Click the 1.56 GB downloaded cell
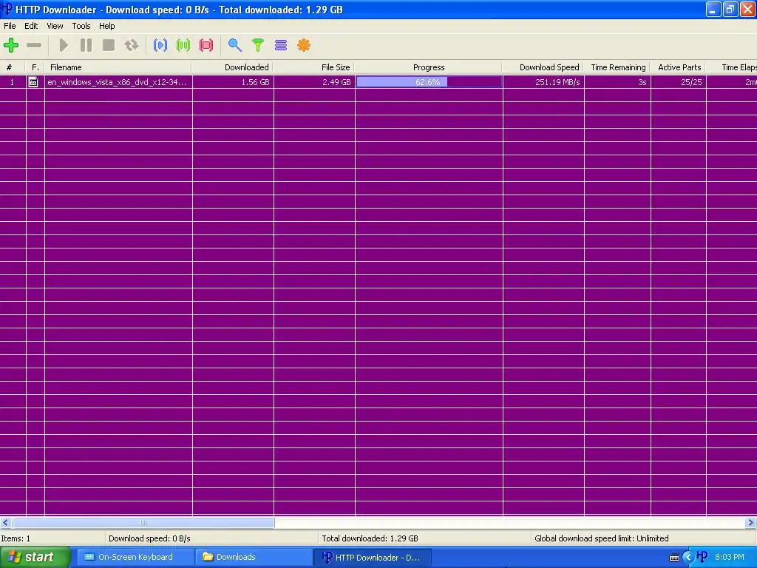 point(233,82)
